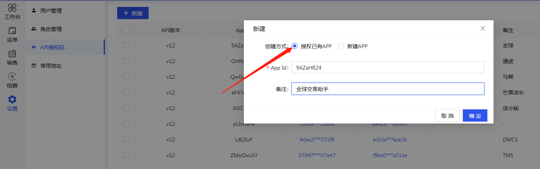Click the 确定 confirm button
Image resolution: width=540 pixels, height=169 pixels.
coord(475,116)
